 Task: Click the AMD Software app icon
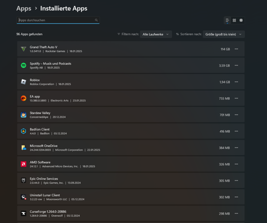pyautogui.click(x=24, y=164)
